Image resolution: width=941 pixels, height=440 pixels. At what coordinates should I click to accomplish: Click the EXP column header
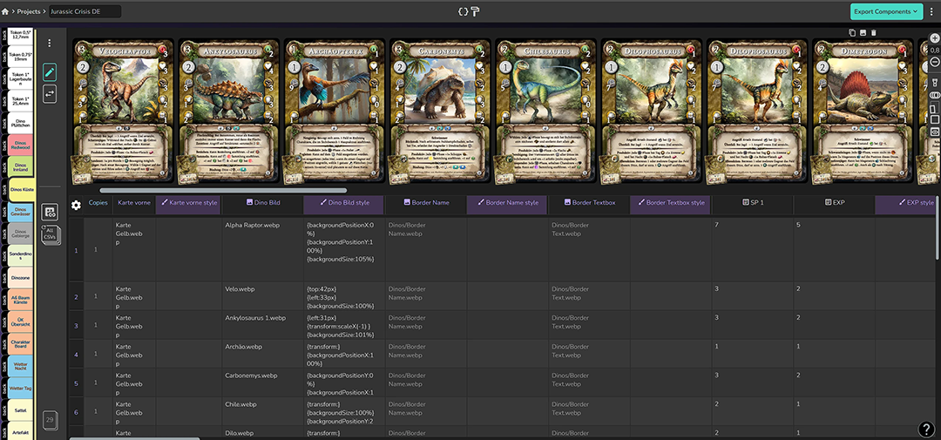pyautogui.click(x=834, y=203)
